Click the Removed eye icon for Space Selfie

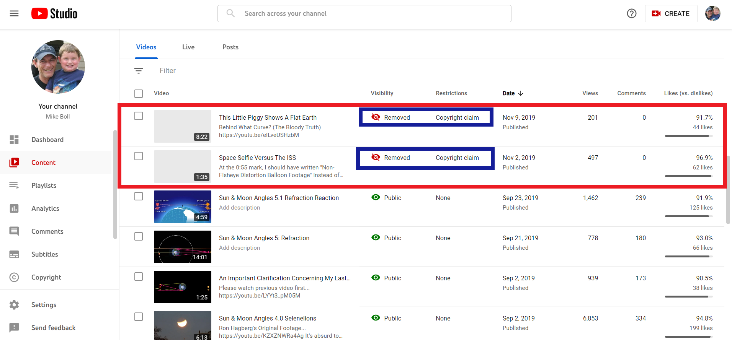click(376, 157)
